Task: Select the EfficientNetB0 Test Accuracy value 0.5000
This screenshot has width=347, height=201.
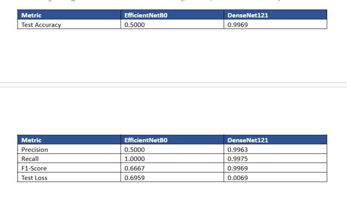Action: point(135,25)
